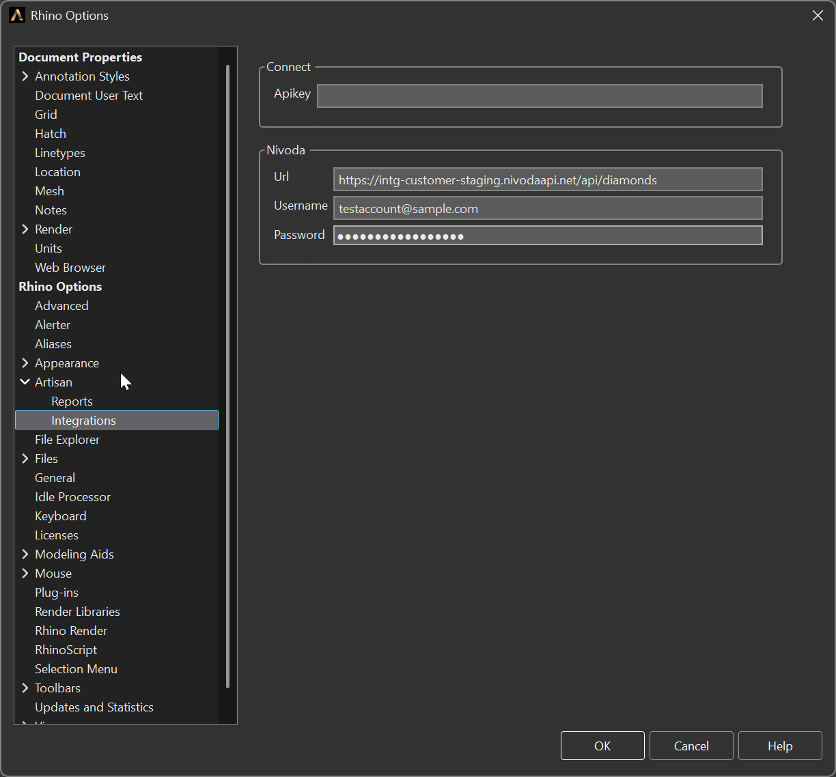Screen dimensions: 836x777
Task: Collapse the Artisan tree node
Action: click(25, 382)
